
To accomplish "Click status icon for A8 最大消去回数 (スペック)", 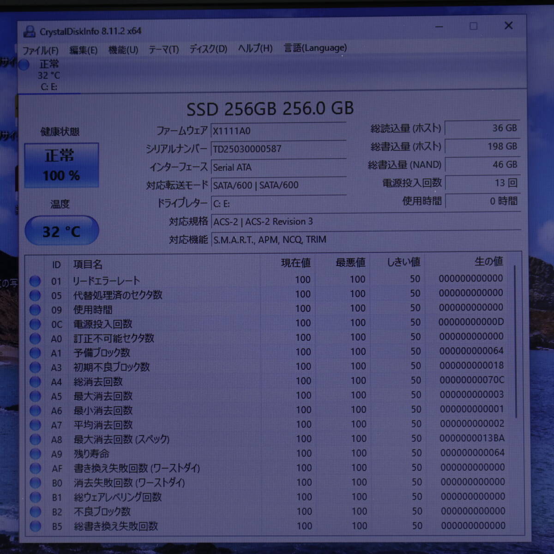I will [35, 440].
